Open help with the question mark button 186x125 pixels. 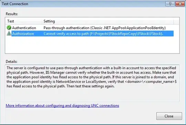(170, 4)
